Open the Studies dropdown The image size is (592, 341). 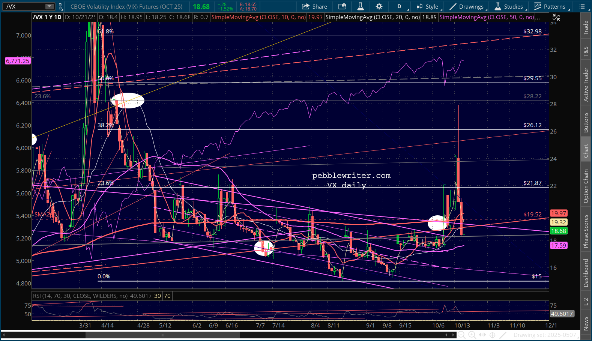tap(510, 6)
